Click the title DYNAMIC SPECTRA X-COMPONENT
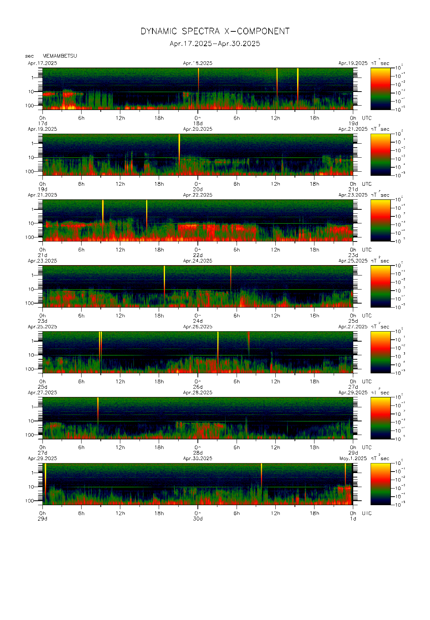The image size is (430, 620). pos(215,31)
